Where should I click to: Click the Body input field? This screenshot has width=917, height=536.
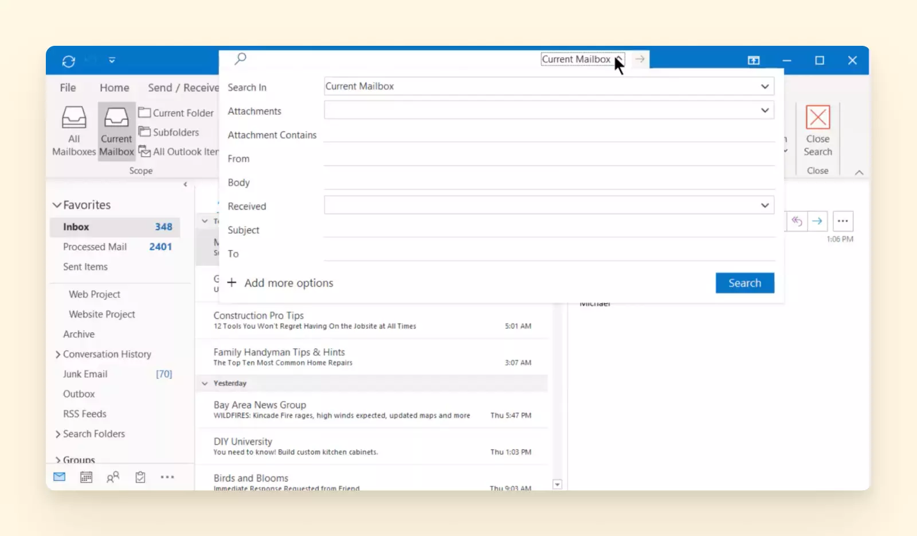click(549, 182)
